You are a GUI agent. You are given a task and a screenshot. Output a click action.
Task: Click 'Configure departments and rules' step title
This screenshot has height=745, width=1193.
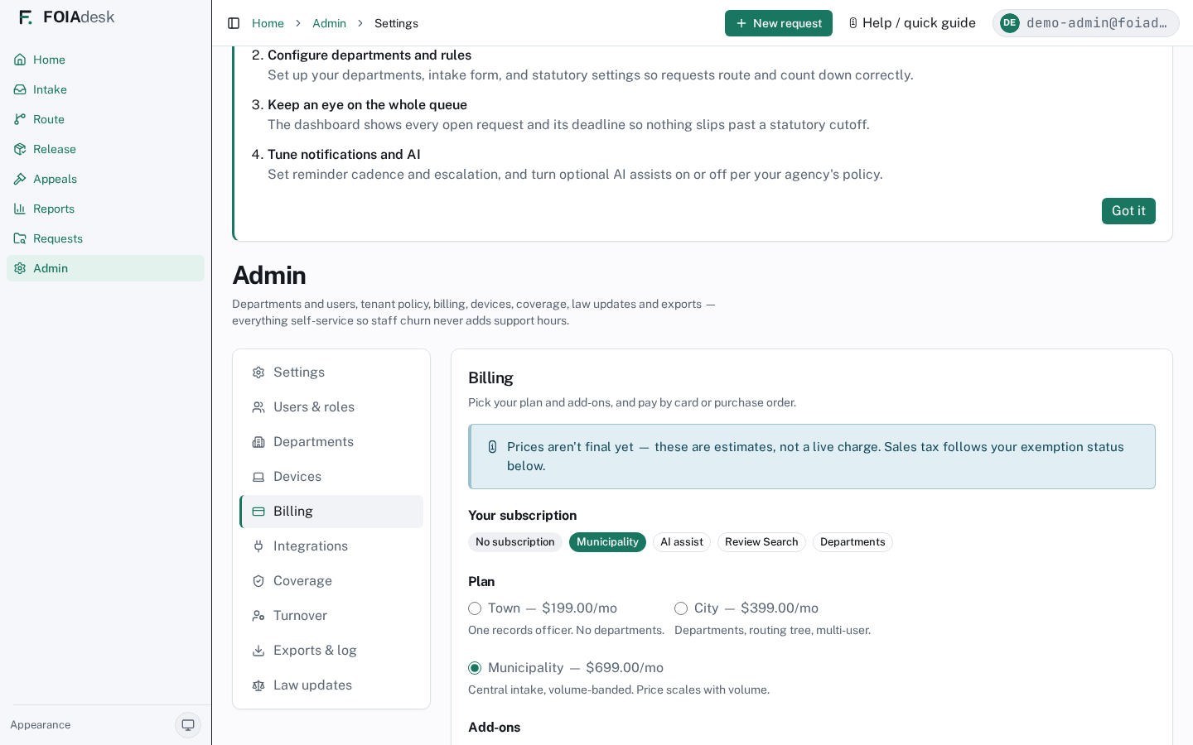point(369,55)
